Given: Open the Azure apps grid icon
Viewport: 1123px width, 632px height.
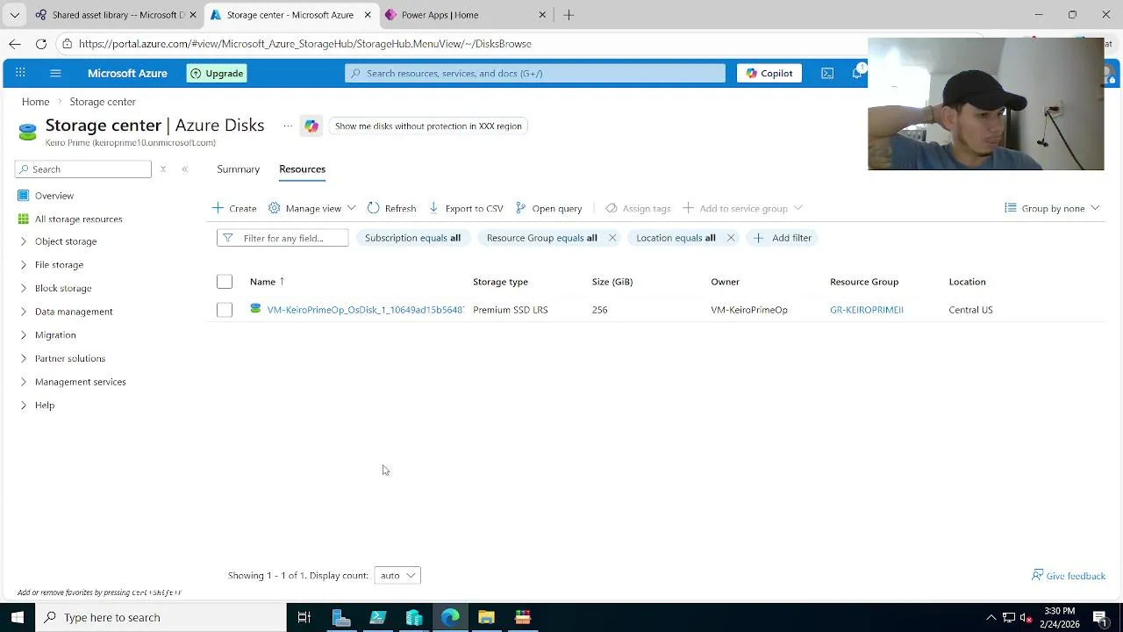Looking at the screenshot, I should coord(20,73).
